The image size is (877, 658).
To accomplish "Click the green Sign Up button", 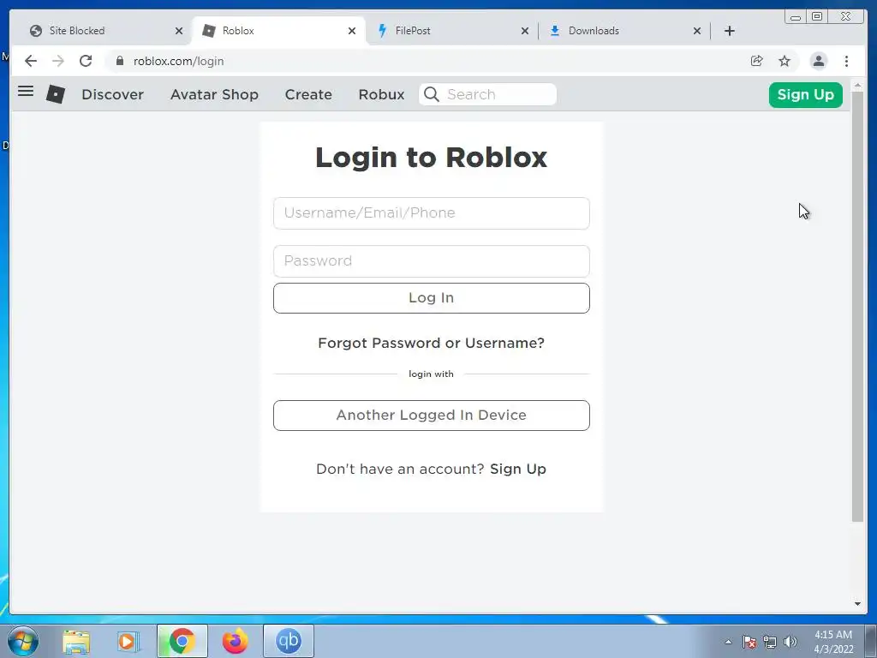I will coord(805,94).
